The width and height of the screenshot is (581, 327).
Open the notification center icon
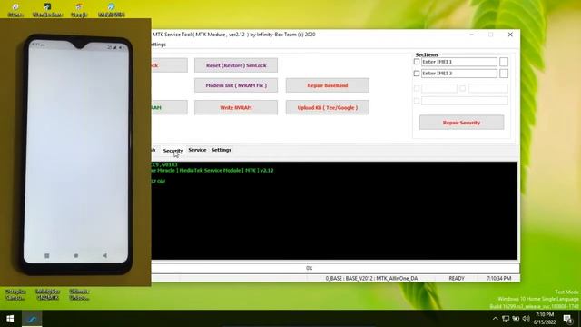(568, 319)
